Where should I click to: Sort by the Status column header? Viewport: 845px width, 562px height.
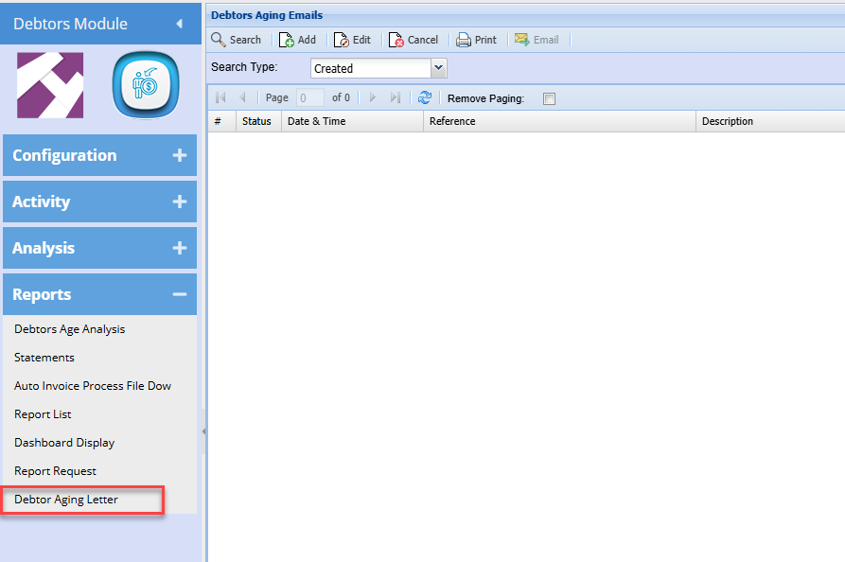click(x=258, y=121)
